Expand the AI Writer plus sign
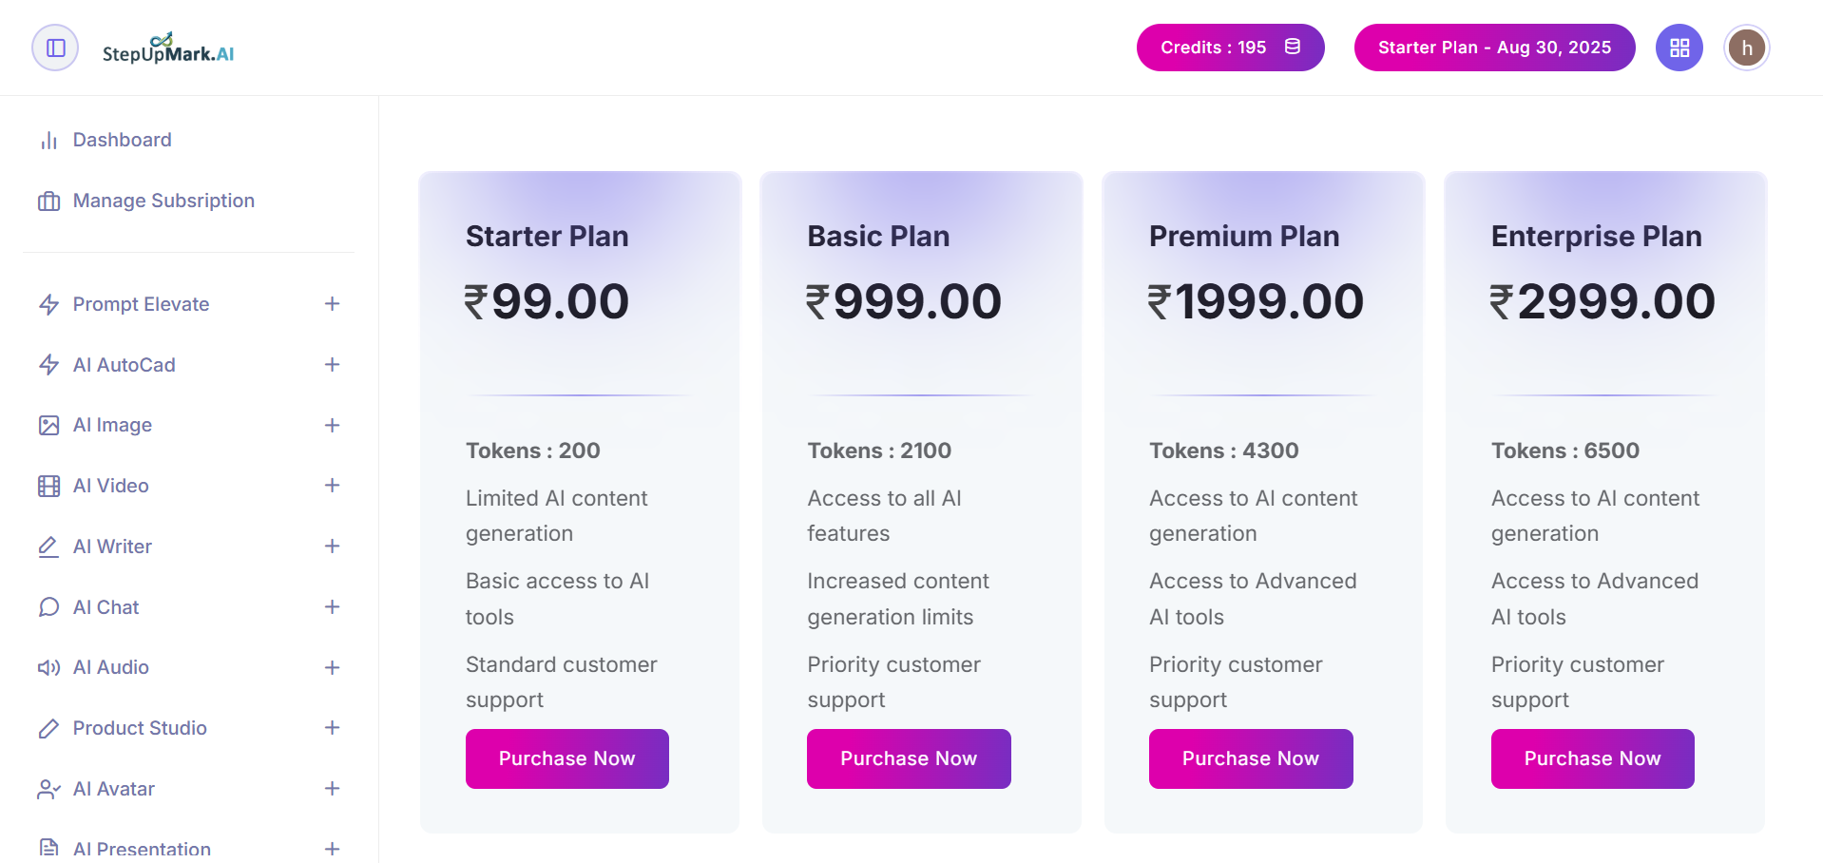 click(332, 547)
